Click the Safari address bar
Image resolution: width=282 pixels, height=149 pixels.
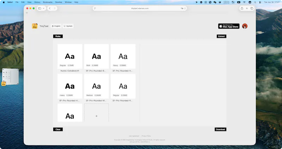click(x=140, y=8)
